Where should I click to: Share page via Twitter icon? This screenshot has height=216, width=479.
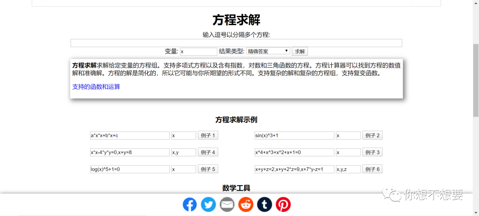[208, 205]
